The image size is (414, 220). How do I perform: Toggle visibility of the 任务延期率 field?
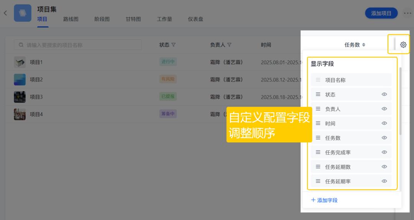click(x=384, y=181)
